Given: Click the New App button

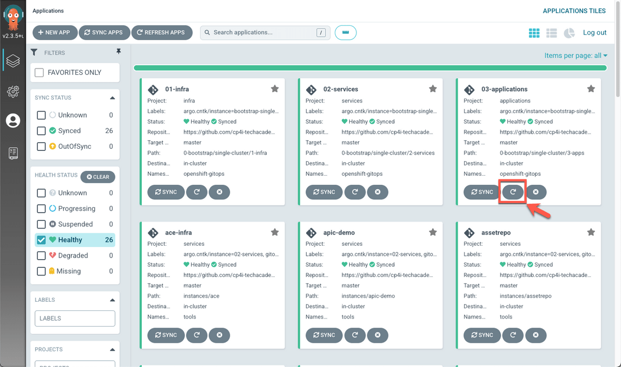Looking at the screenshot, I should pyautogui.click(x=55, y=33).
